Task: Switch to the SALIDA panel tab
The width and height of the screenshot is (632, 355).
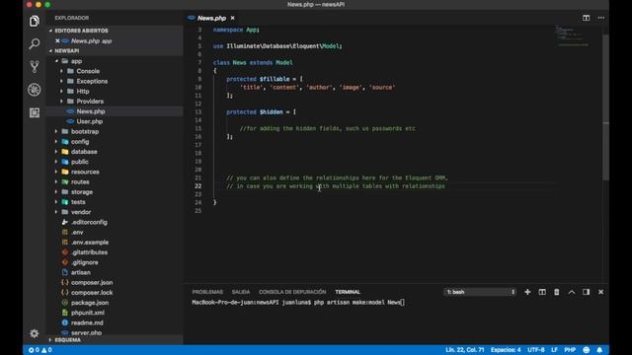Action: [241, 292]
